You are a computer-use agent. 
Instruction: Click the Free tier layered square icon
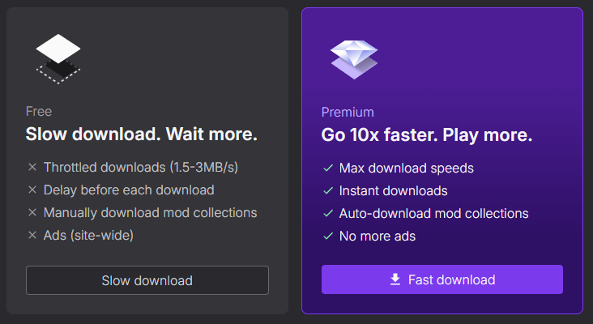[59, 58]
